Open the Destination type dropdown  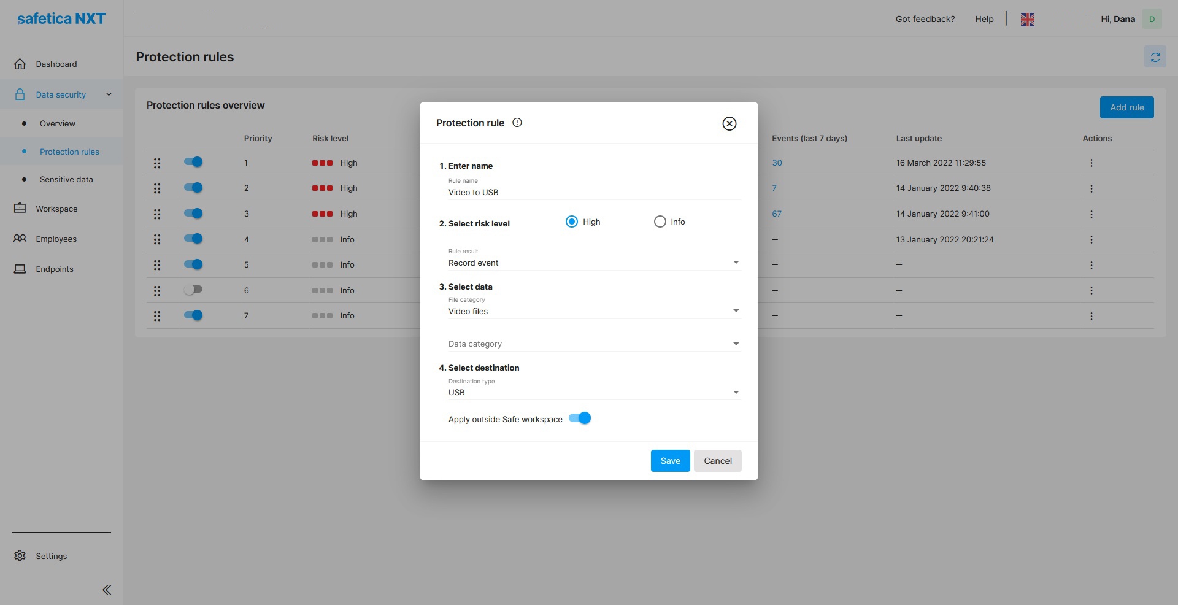pyautogui.click(x=594, y=392)
